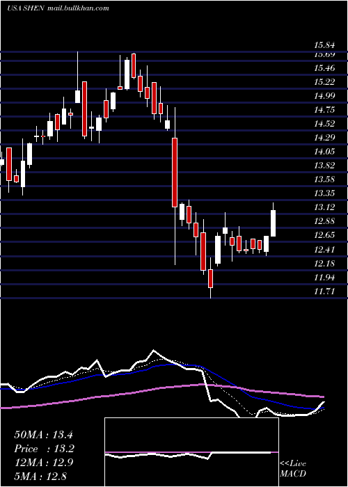The height and width of the screenshot is (487, 348).
Task: Click the 14.29 price axis label
Action: [324, 138]
